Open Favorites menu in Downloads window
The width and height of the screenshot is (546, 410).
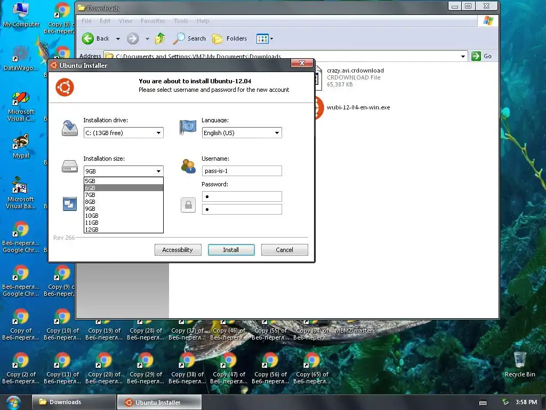(153, 21)
